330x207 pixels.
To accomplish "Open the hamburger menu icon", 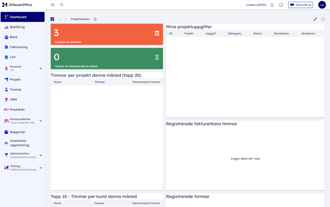I will [53, 5].
